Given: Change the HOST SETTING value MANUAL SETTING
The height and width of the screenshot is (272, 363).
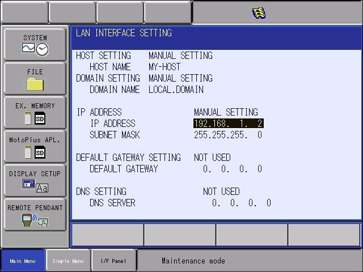Looking at the screenshot, I should point(180,56).
